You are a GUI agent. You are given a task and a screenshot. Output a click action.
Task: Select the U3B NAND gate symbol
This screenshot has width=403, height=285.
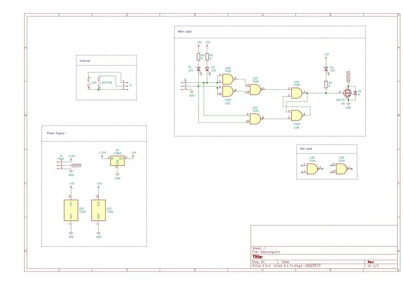tap(228, 79)
